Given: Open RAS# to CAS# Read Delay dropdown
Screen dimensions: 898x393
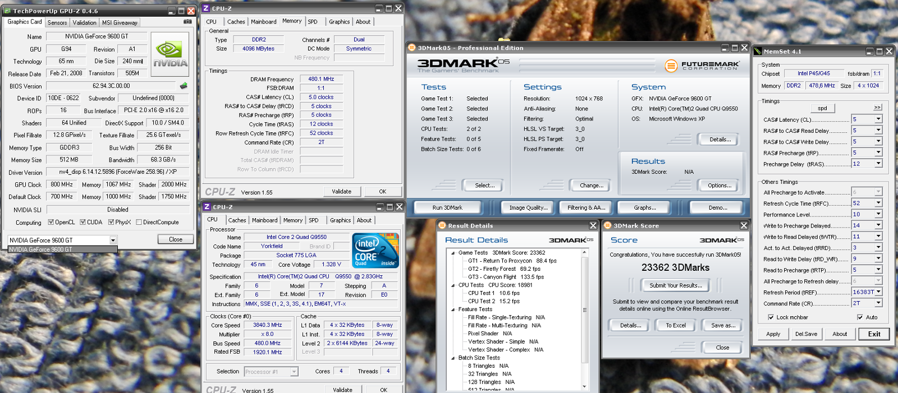Looking at the screenshot, I should pyautogui.click(x=878, y=130).
